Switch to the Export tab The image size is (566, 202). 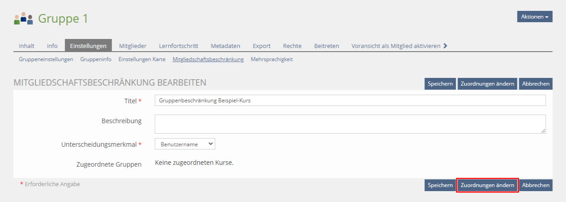tap(262, 46)
